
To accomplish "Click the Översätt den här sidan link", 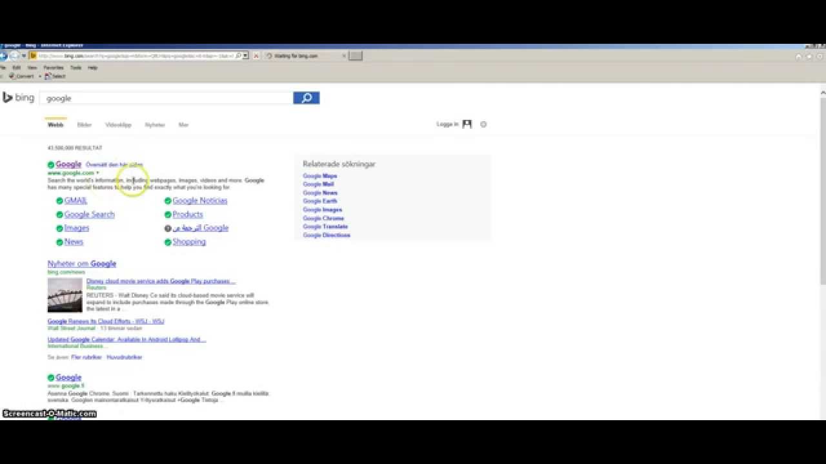I will click(114, 165).
